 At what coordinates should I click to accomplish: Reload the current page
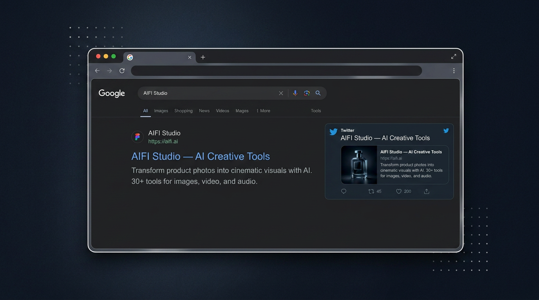tap(122, 71)
